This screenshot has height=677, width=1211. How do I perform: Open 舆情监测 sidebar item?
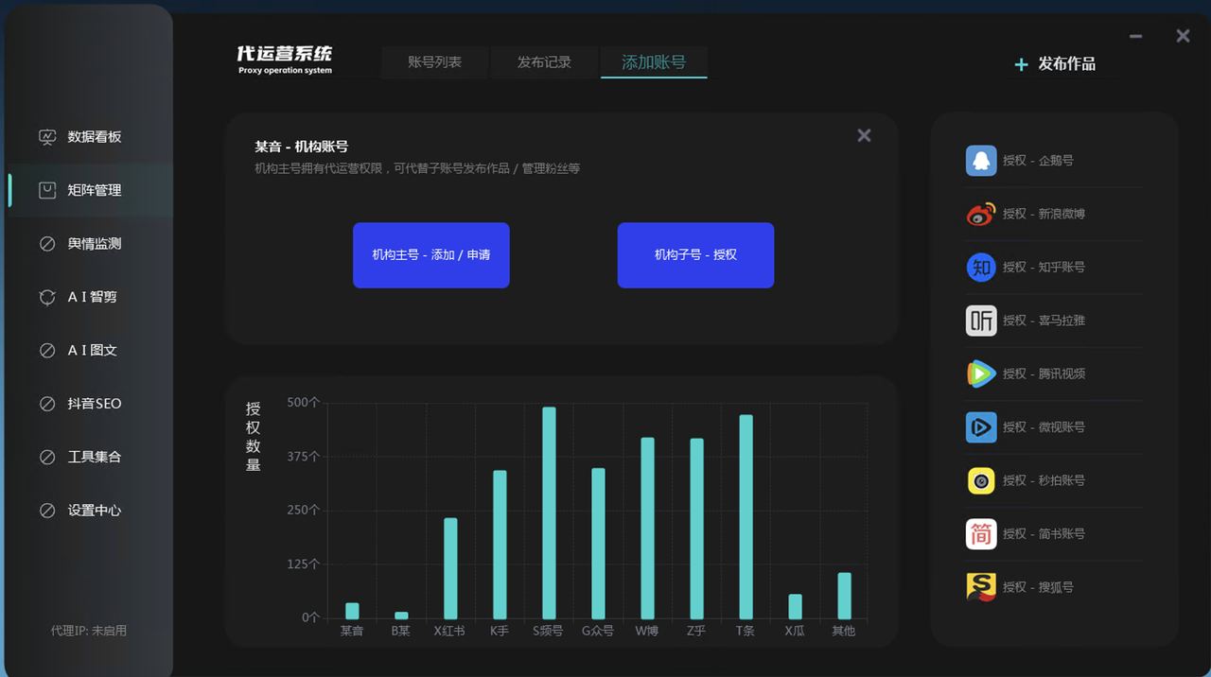94,244
